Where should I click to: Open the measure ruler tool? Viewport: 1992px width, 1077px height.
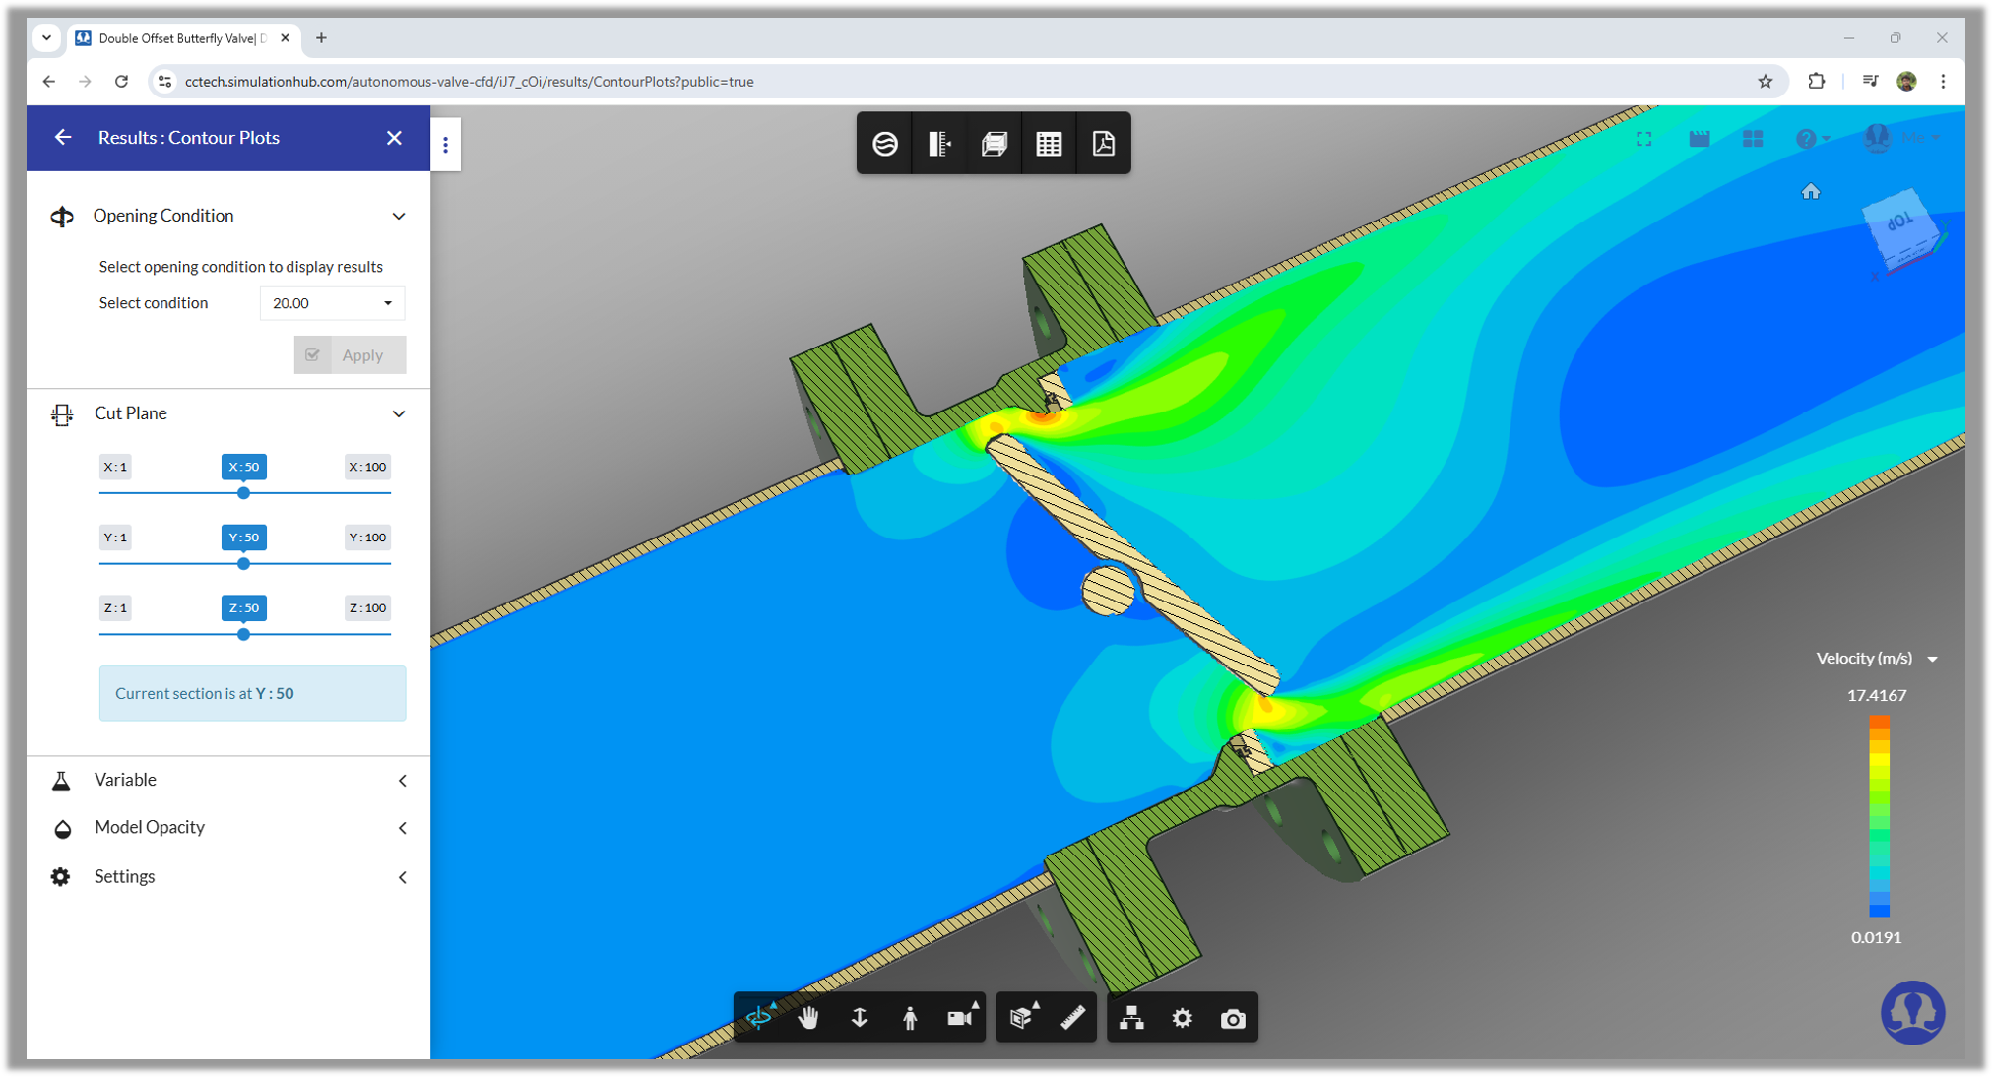coord(1072,1018)
